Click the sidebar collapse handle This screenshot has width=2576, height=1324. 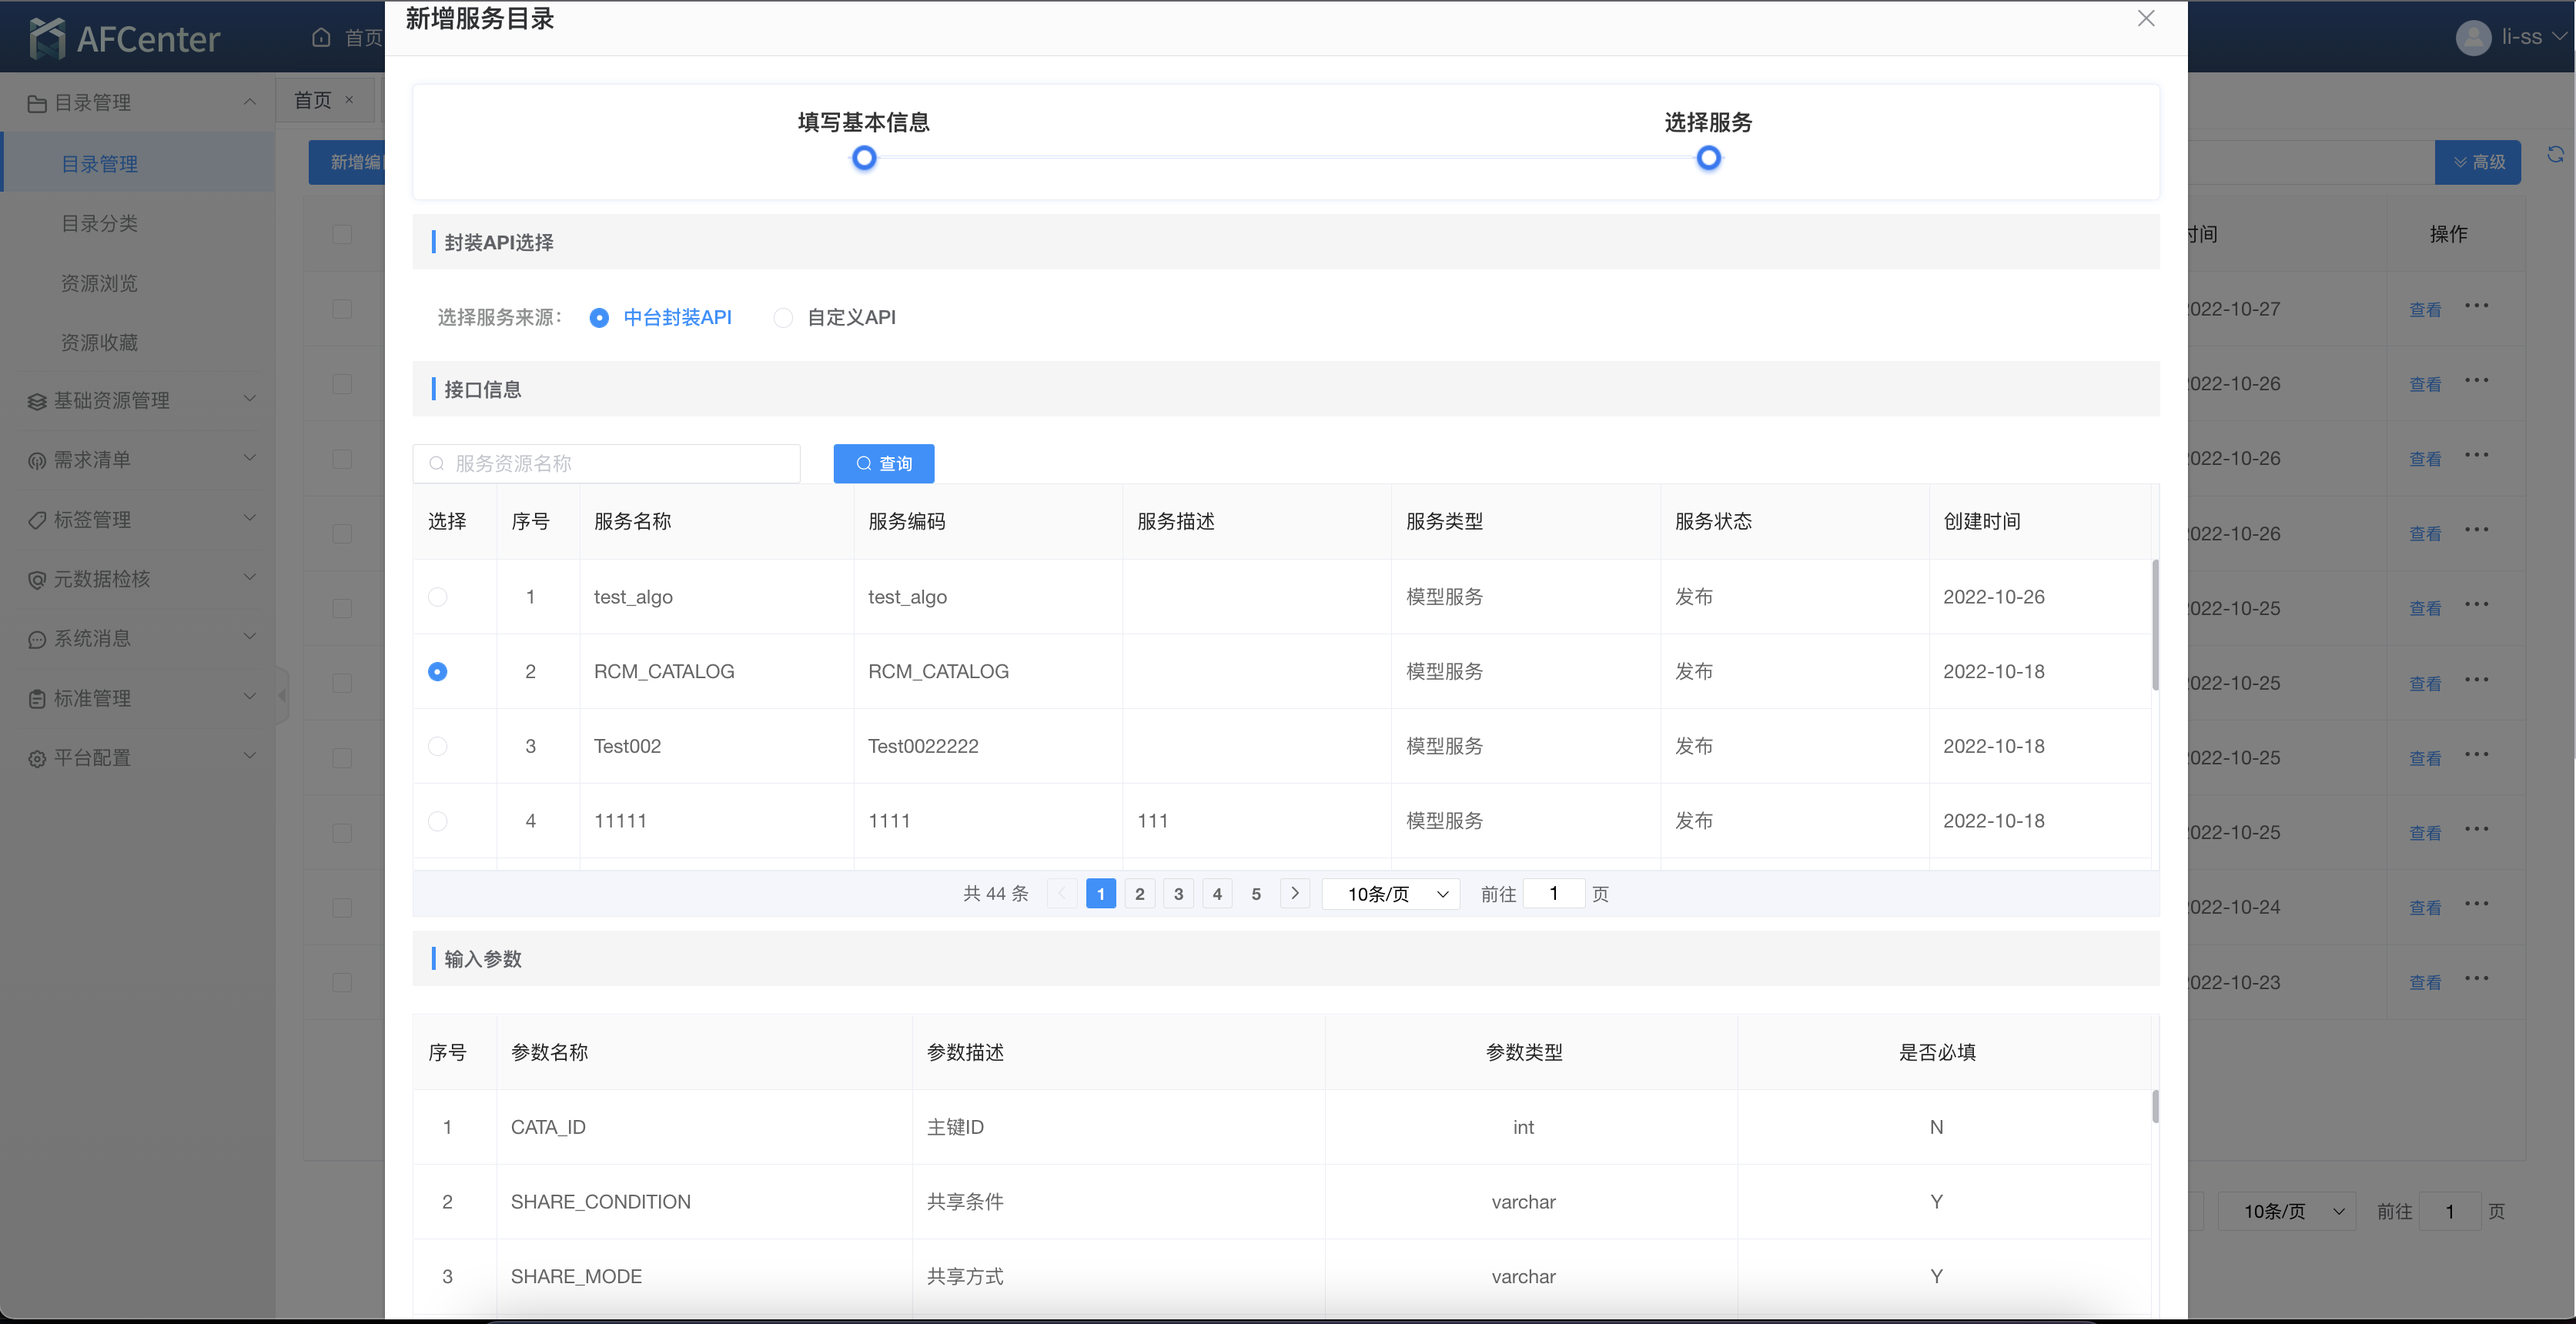[282, 695]
